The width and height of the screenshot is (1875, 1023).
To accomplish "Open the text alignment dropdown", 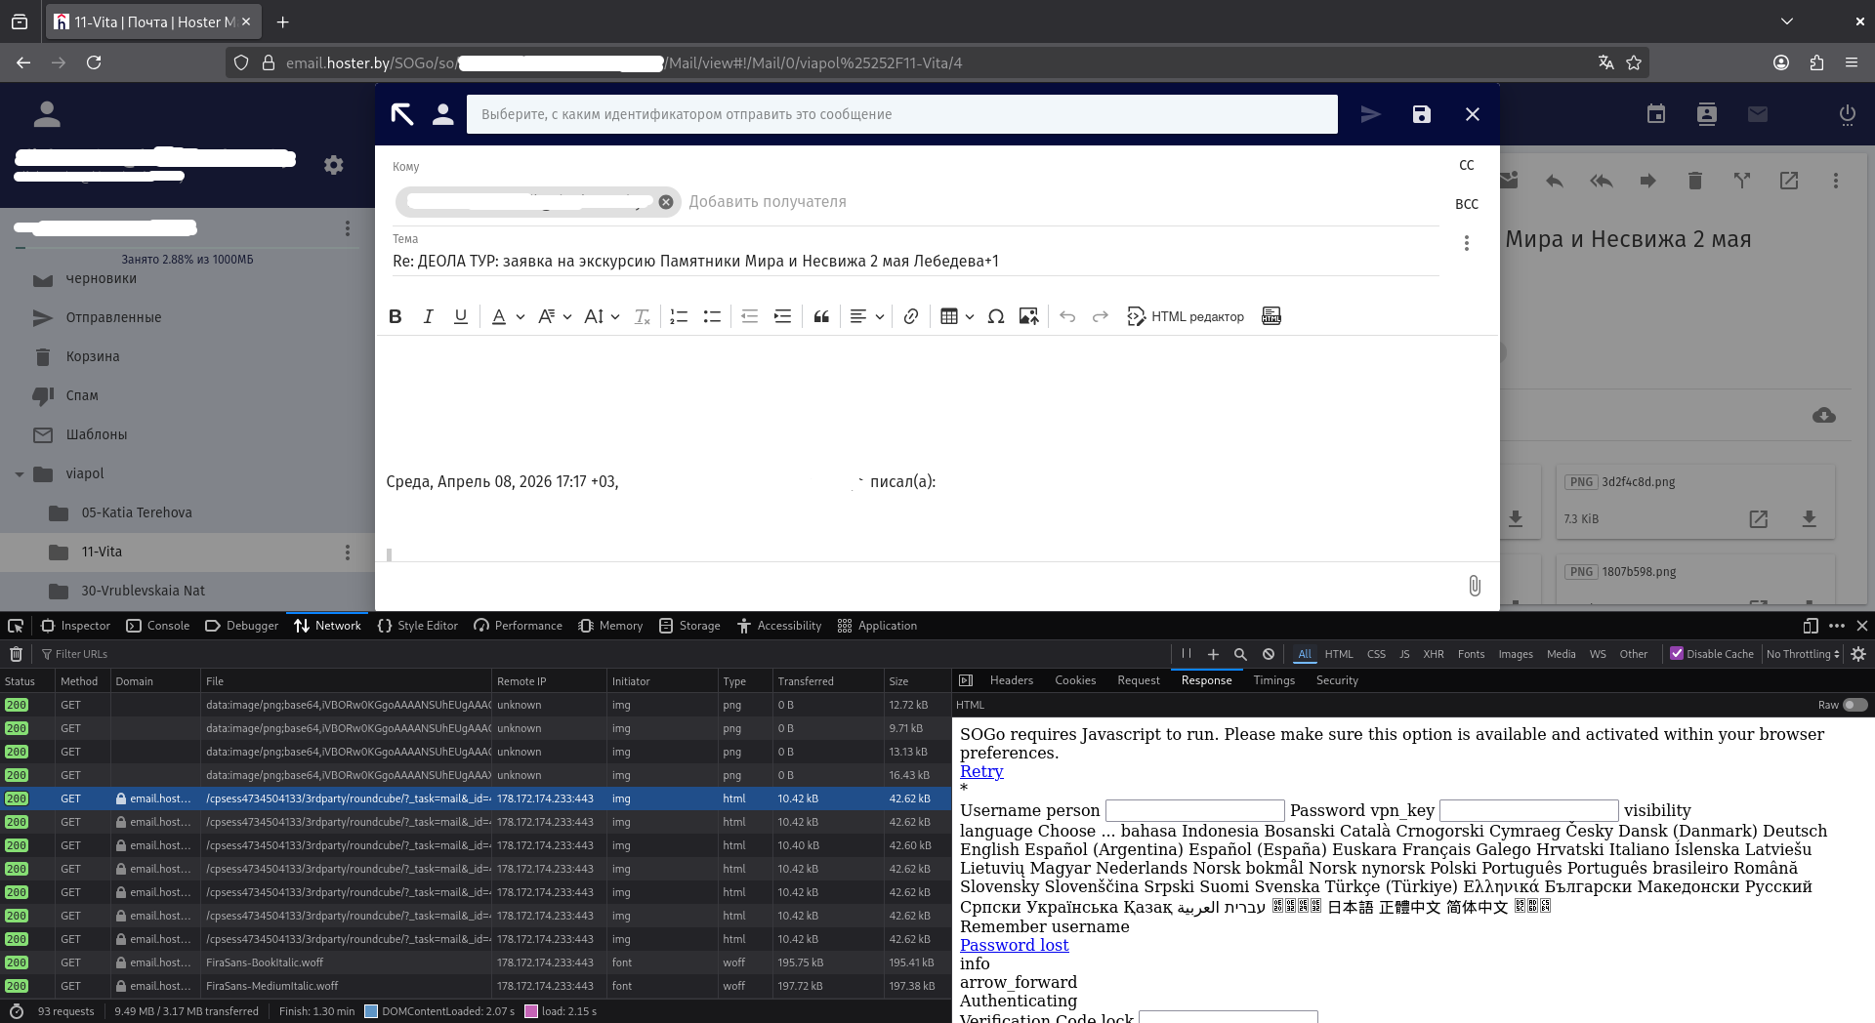I will [x=865, y=316].
